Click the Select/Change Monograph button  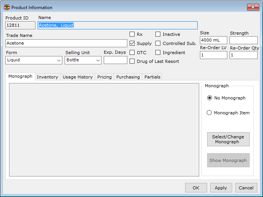(x=228, y=139)
